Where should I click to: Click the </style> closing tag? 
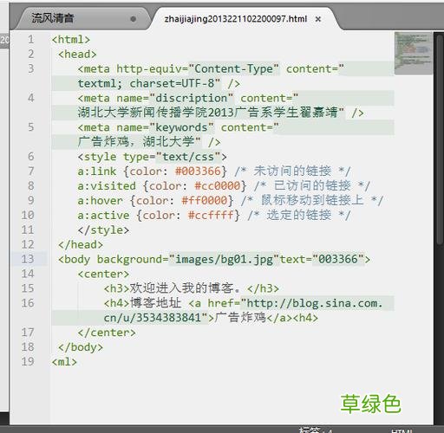pyautogui.click(x=103, y=230)
